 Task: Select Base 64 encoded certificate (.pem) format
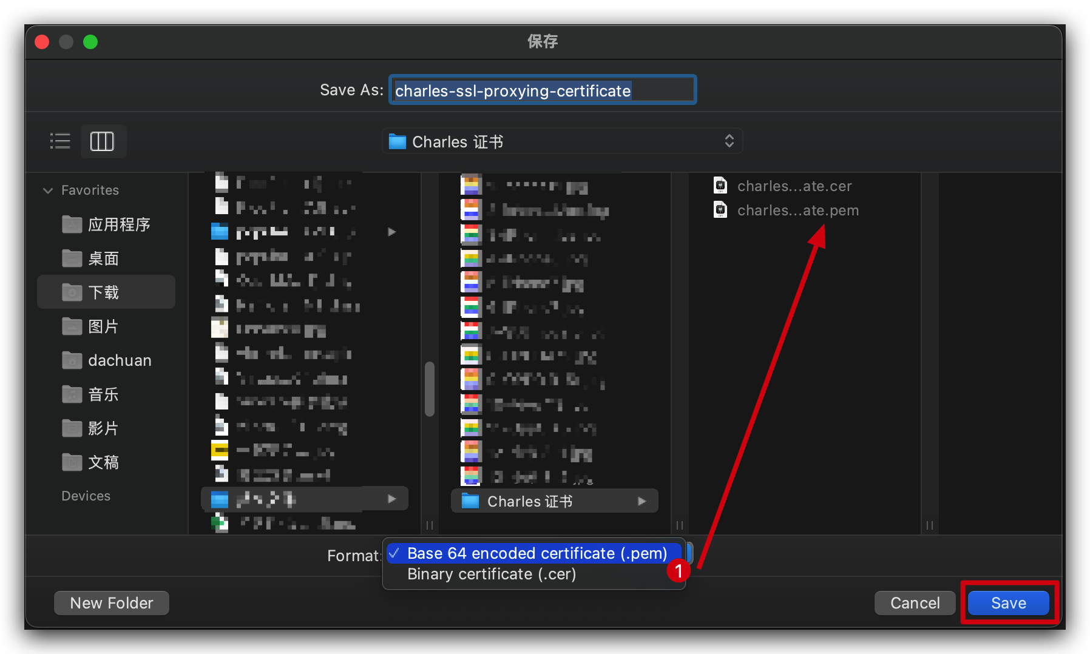click(534, 553)
